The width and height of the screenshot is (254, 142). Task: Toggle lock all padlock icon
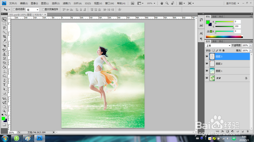tap(224, 51)
